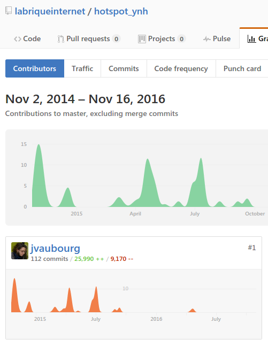This screenshot has width=268, height=347.
Task: Click the Code brackets icon
Action: (x=18, y=39)
